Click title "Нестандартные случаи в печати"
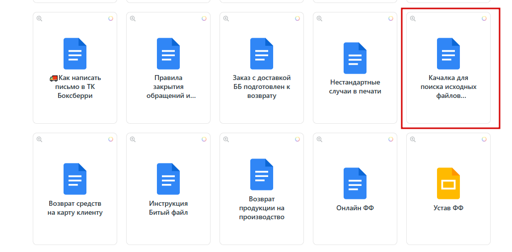This screenshot has height=252, width=512. tap(355, 86)
